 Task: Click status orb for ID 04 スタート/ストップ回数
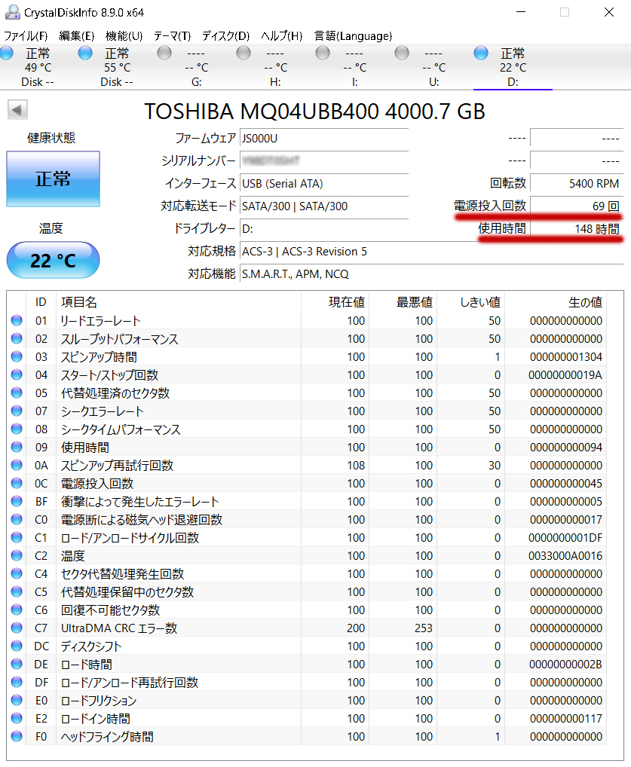[x=17, y=374]
